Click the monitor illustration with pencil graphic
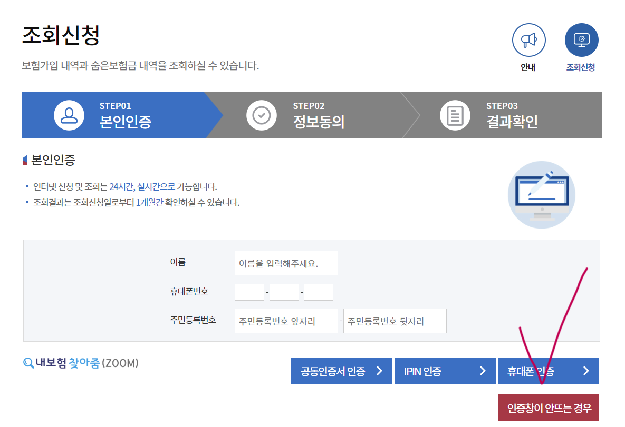Image resolution: width=625 pixels, height=427 pixels. coord(541,195)
